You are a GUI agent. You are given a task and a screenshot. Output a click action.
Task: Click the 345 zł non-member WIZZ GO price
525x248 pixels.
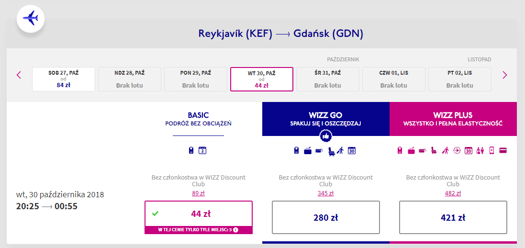(x=325, y=193)
